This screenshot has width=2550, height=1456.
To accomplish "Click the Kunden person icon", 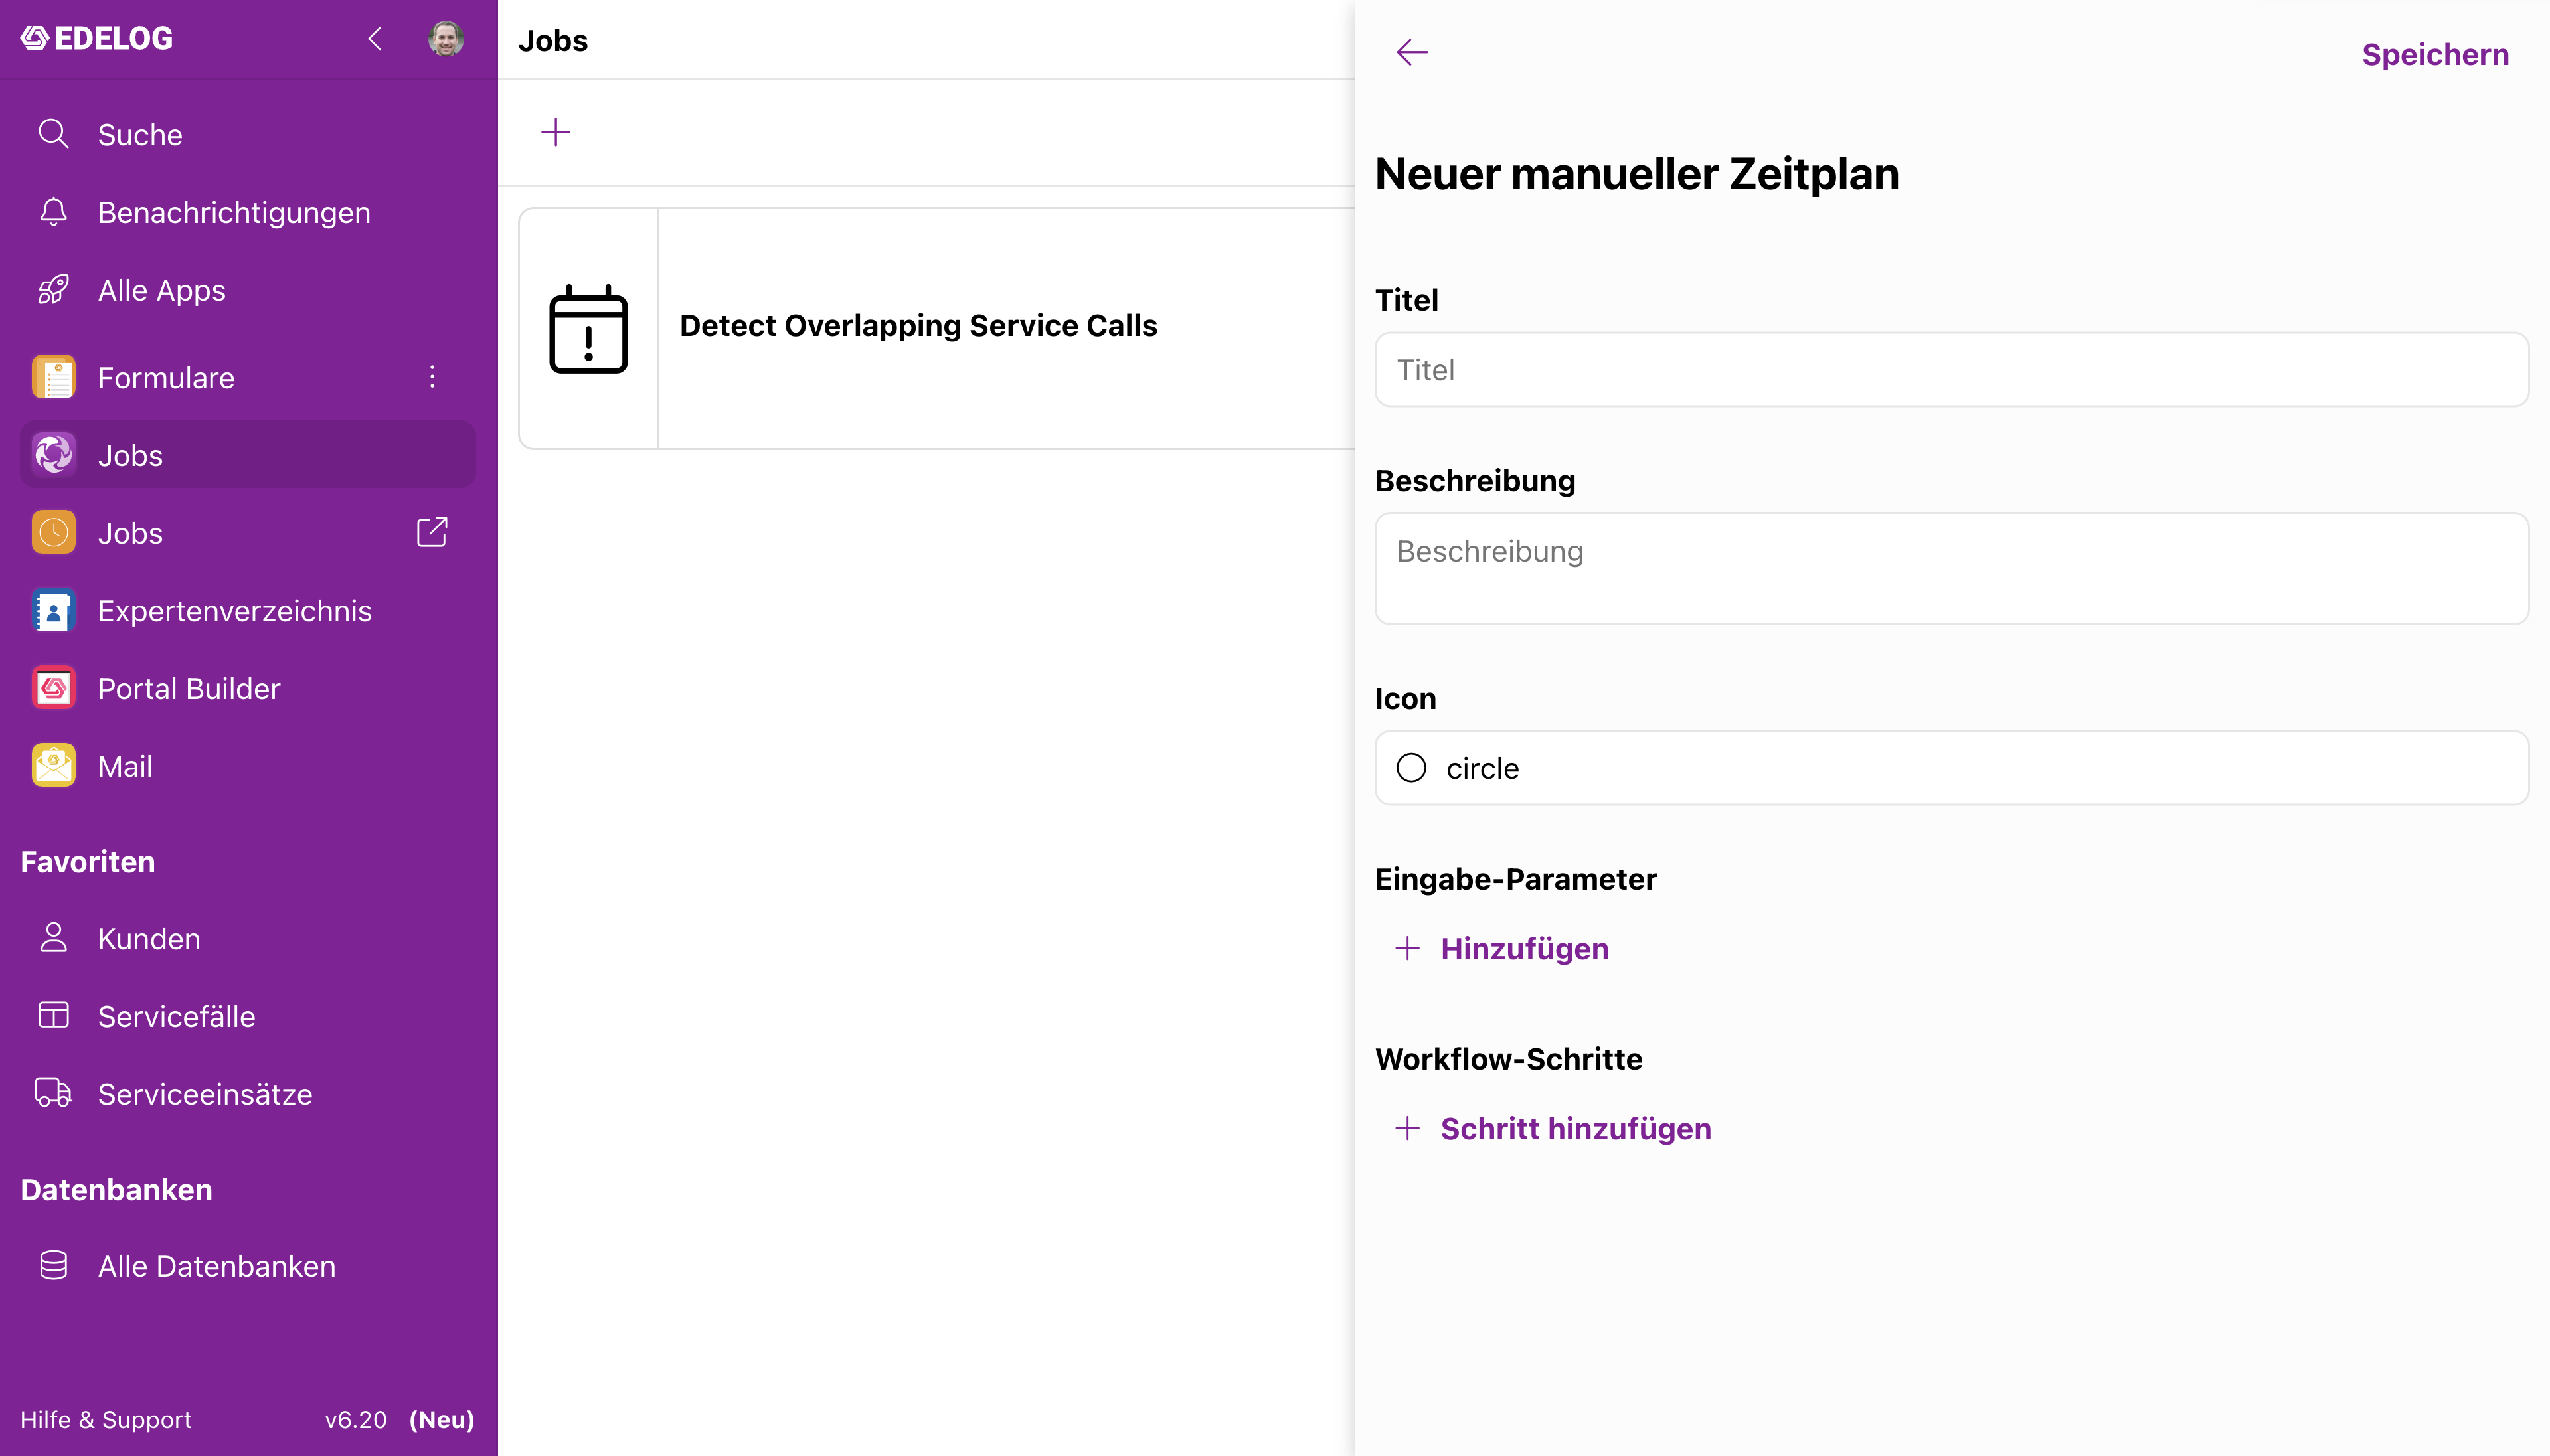I will click(x=53, y=938).
